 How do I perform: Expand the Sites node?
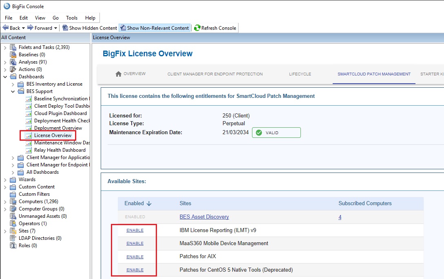pyautogui.click(x=5, y=231)
